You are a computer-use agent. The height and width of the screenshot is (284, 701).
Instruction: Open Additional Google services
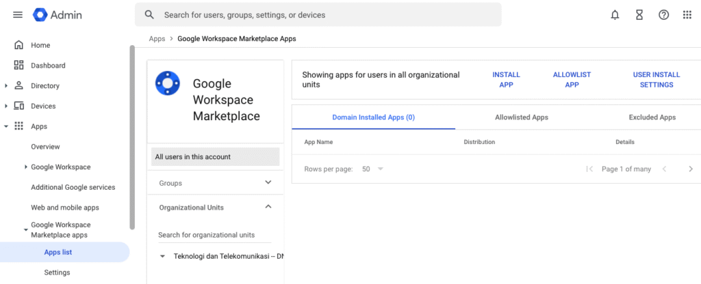(73, 187)
